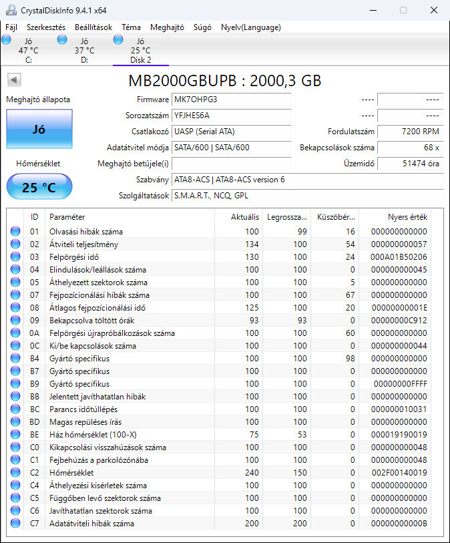Click status icon for B9 Gyártó specifikus
450x543 pixels.
pyautogui.click(x=15, y=383)
